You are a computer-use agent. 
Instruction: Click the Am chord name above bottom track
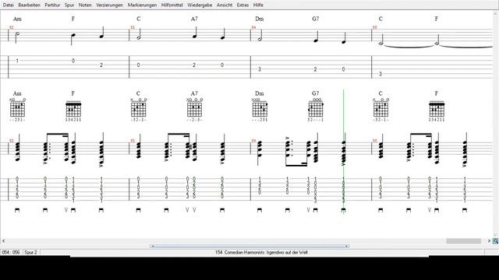17,93
